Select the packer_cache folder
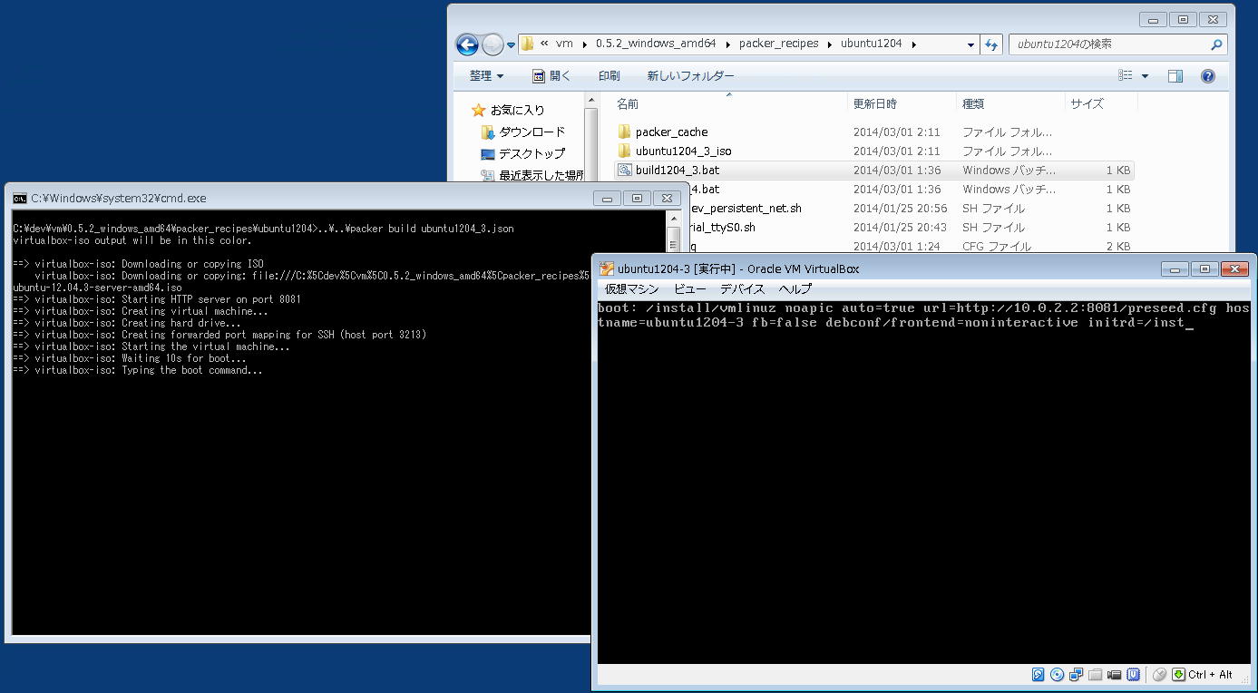Image resolution: width=1258 pixels, height=693 pixels. [x=671, y=132]
